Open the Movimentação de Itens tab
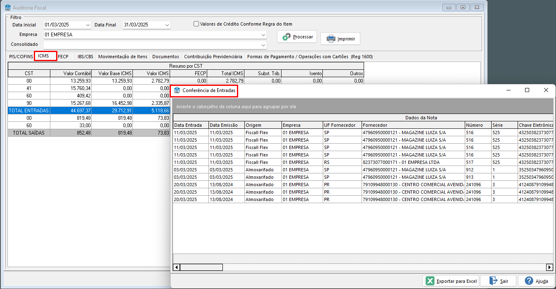This screenshot has width=556, height=289. click(123, 57)
